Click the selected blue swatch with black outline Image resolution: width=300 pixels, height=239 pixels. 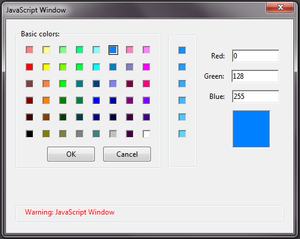pyautogui.click(x=113, y=50)
